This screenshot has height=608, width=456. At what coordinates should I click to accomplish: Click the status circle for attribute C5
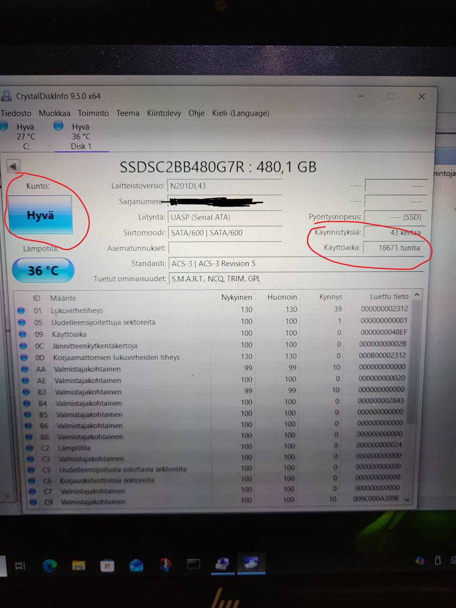[31, 469]
